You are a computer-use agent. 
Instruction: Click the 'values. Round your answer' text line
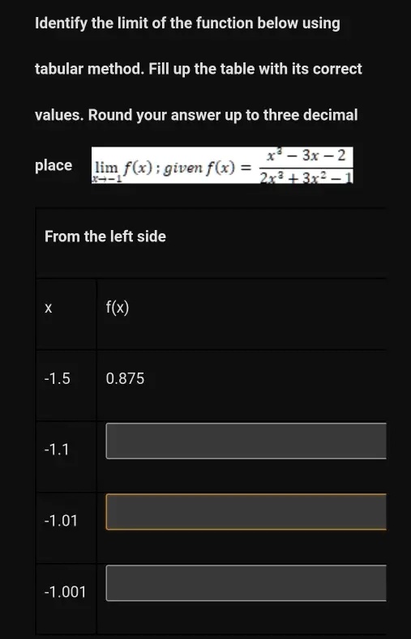click(196, 115)
